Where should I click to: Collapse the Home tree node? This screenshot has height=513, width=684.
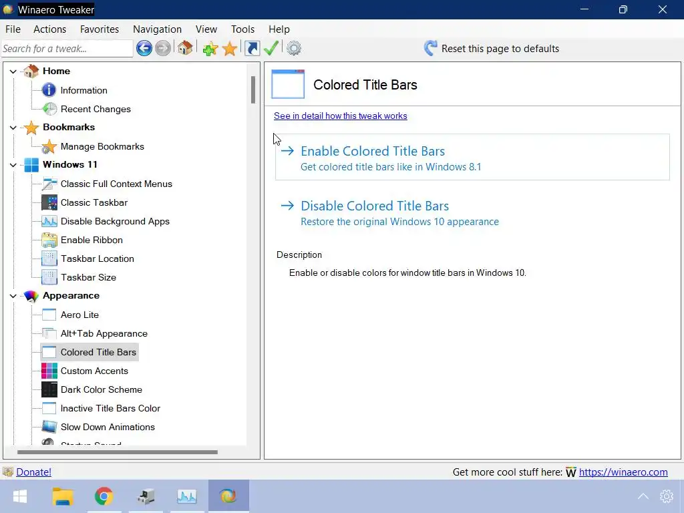[x=13, y=71]
